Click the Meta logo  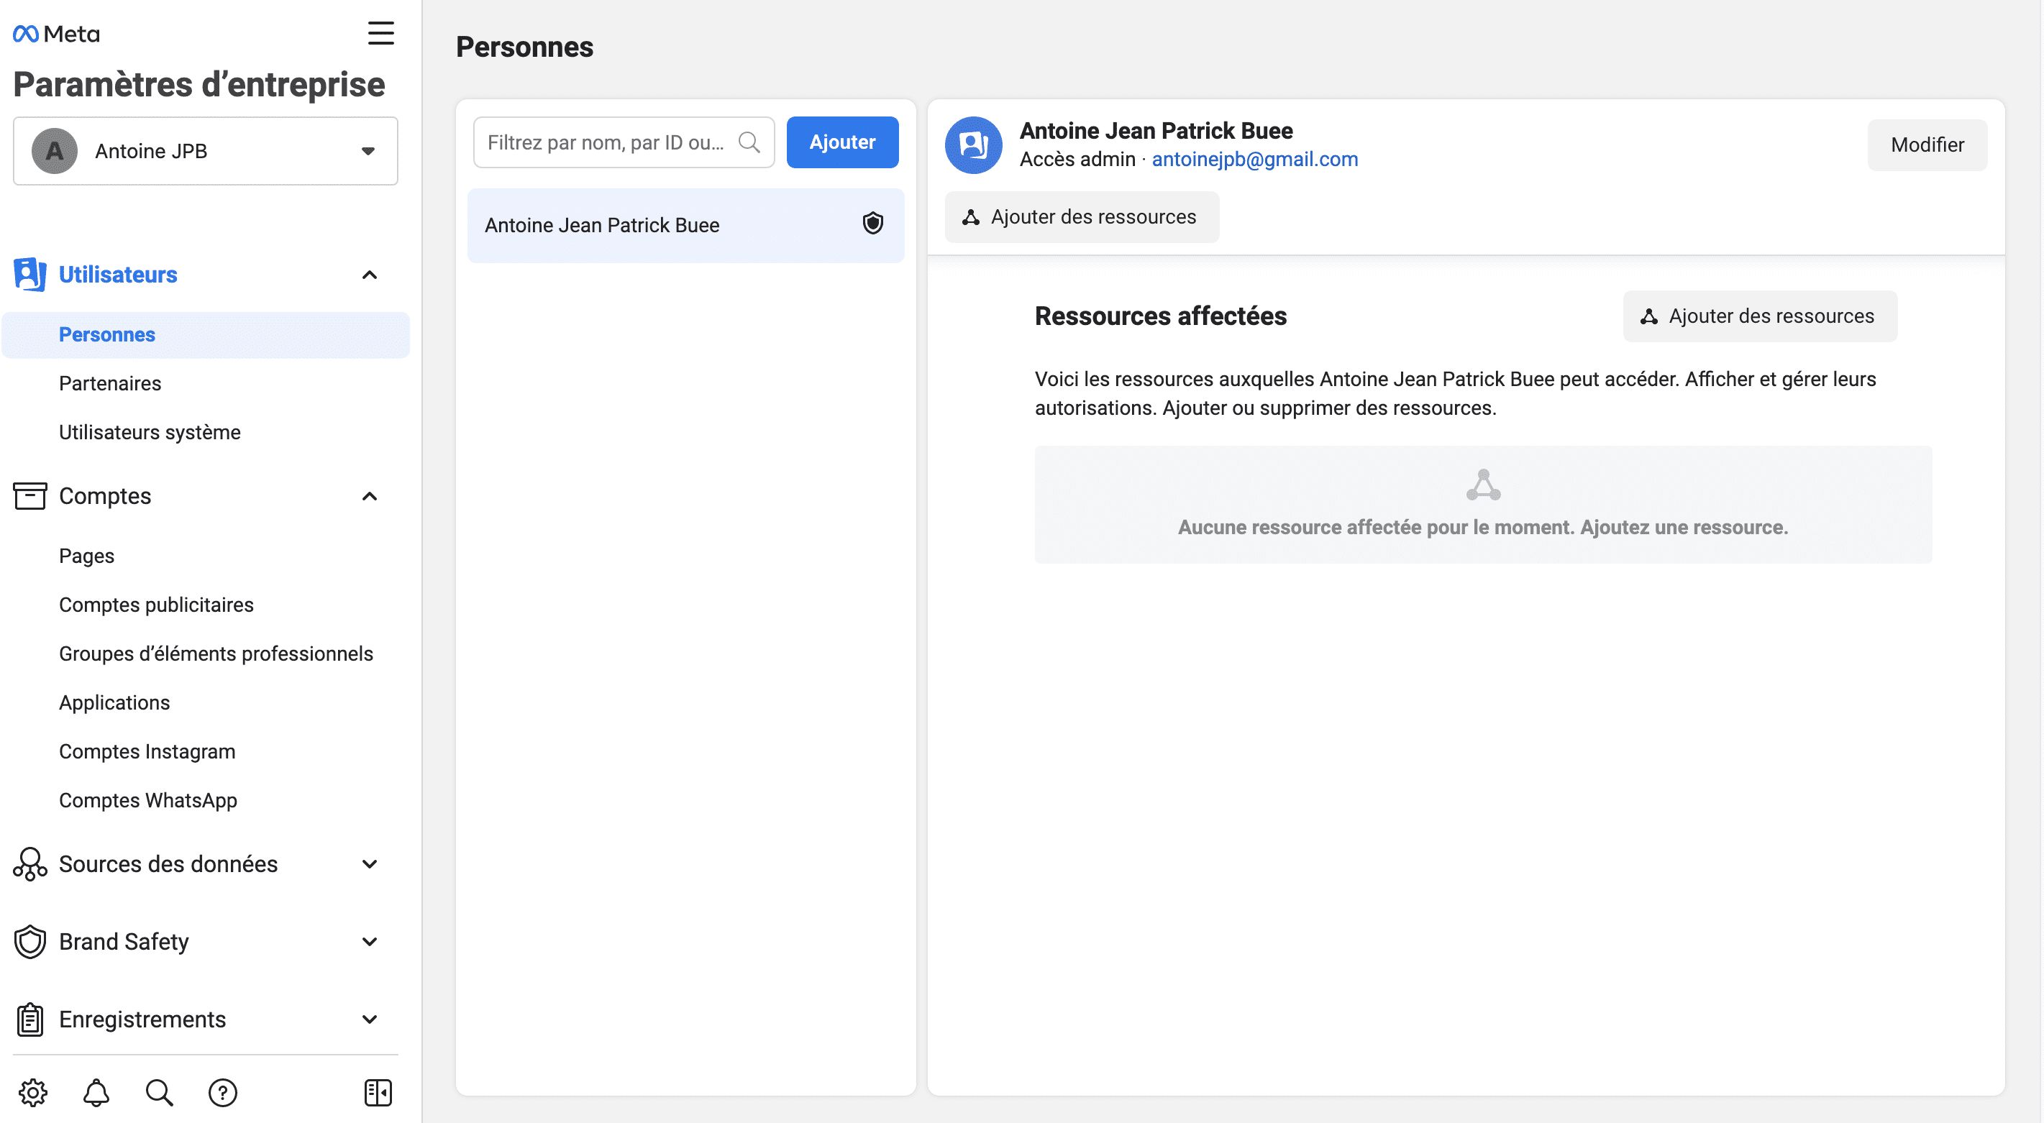click(x=56, y=33)
